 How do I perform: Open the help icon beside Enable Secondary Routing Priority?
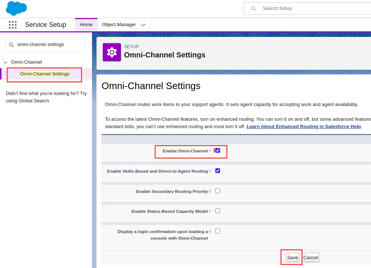[x=210, y=191]
